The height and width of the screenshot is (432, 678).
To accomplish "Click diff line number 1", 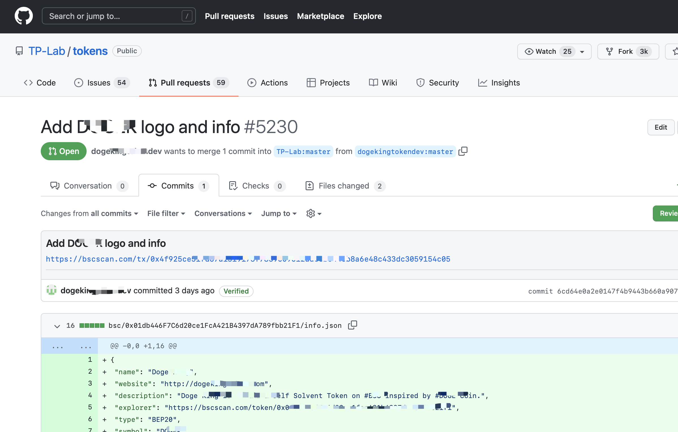I will coord(90,360).
